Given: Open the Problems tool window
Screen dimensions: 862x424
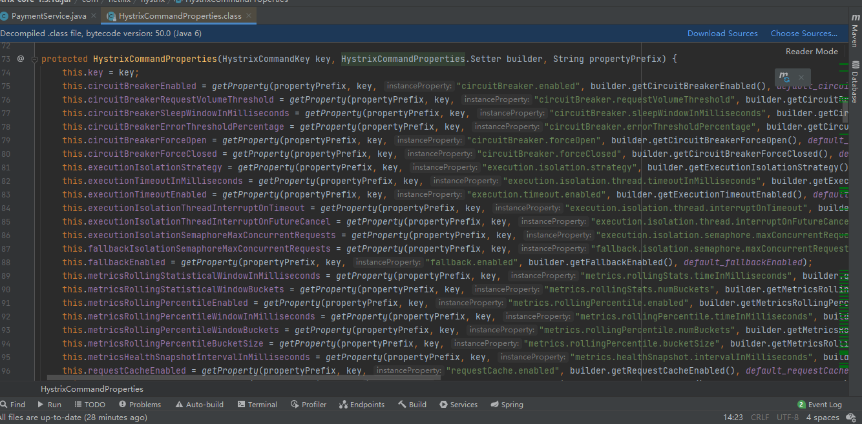Looking at the screenshot, I should pyautogui.click(x=140, y=405).
